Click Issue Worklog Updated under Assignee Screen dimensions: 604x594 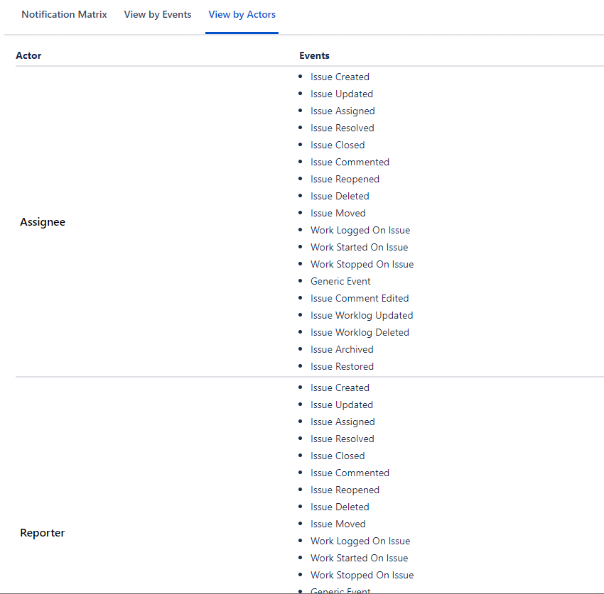362,316
